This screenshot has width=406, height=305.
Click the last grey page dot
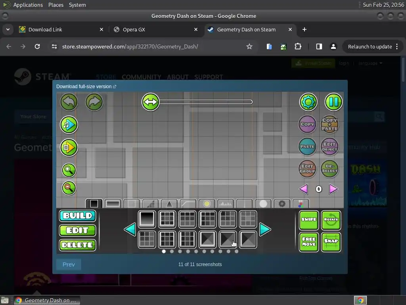tap(236, 251)
